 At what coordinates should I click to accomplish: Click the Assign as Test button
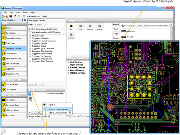click(x=35, y=117)
